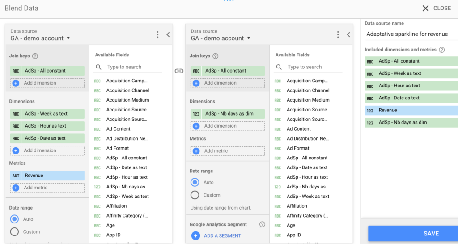Click Affiliation in first Available Fields
This screenshot has height=244, width=458.
coord(117,206)
